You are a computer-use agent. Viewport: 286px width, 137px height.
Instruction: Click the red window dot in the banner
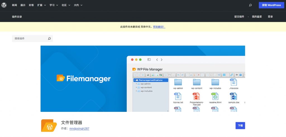coord(132,60)
